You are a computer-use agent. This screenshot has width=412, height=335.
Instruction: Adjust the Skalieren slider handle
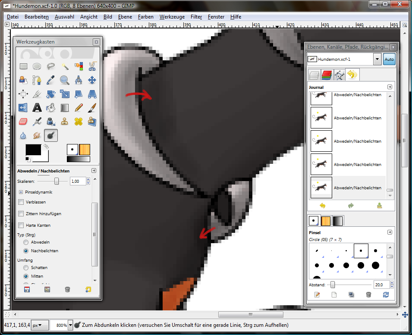coord(57,181)
